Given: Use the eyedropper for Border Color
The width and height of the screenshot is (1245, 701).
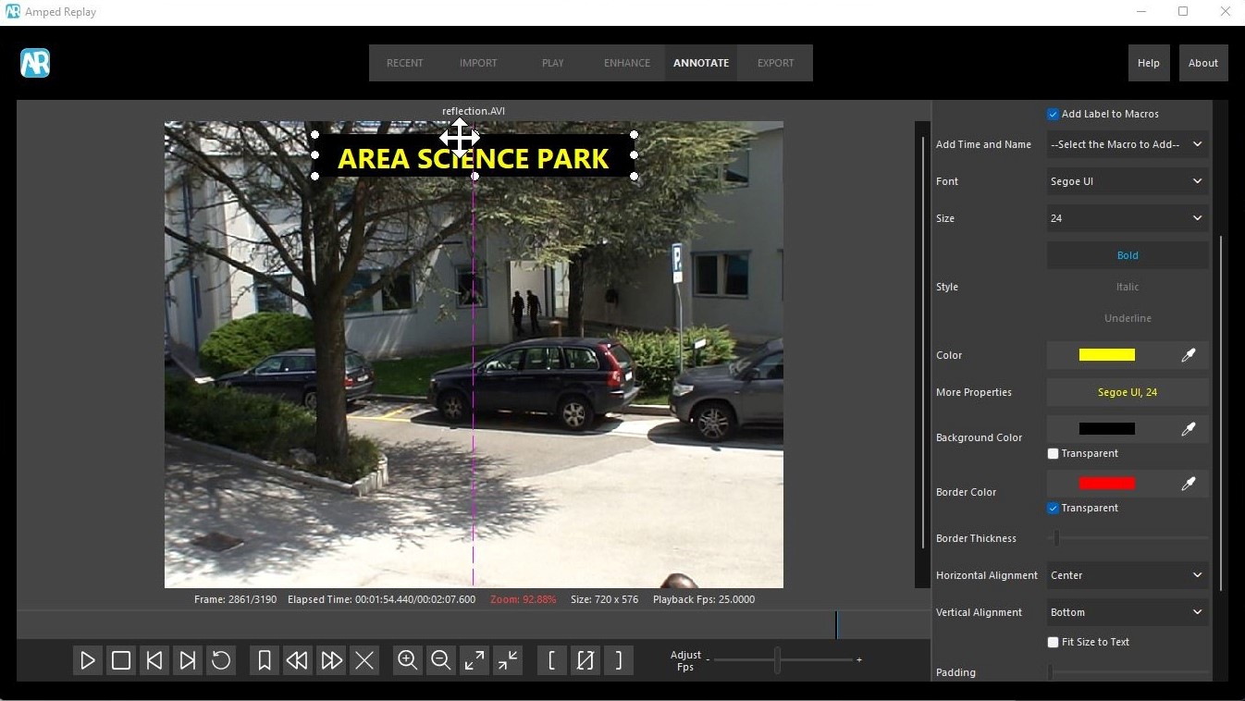Looking at the screenshot, I should [x=1189, y=483].
